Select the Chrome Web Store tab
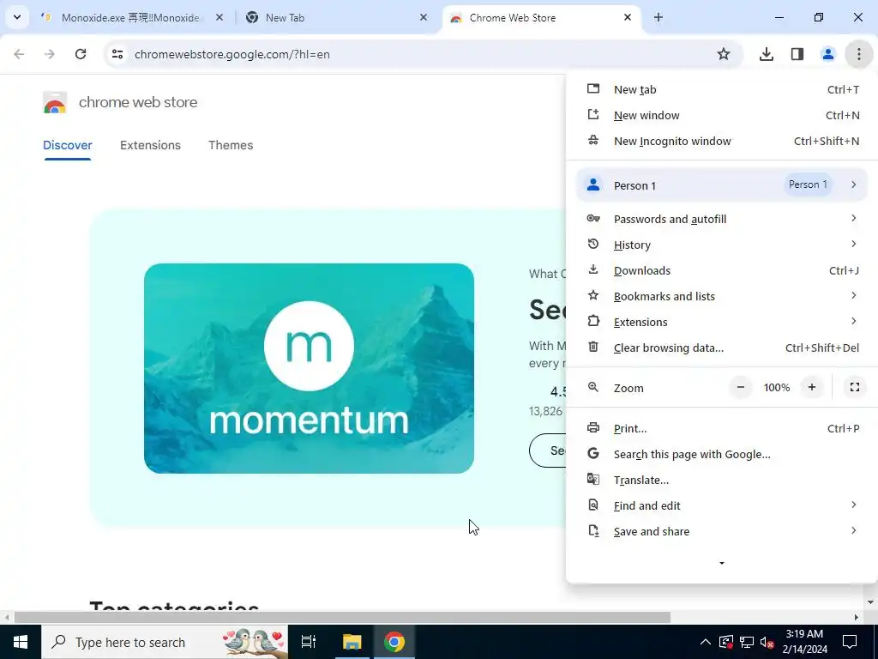Viewport: 878px width, 659px height. [542, 17]
